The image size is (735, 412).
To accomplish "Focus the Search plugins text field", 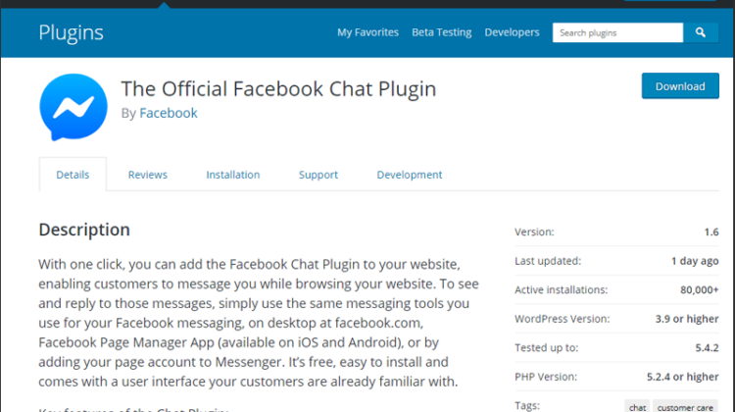I will coord(617,32).
